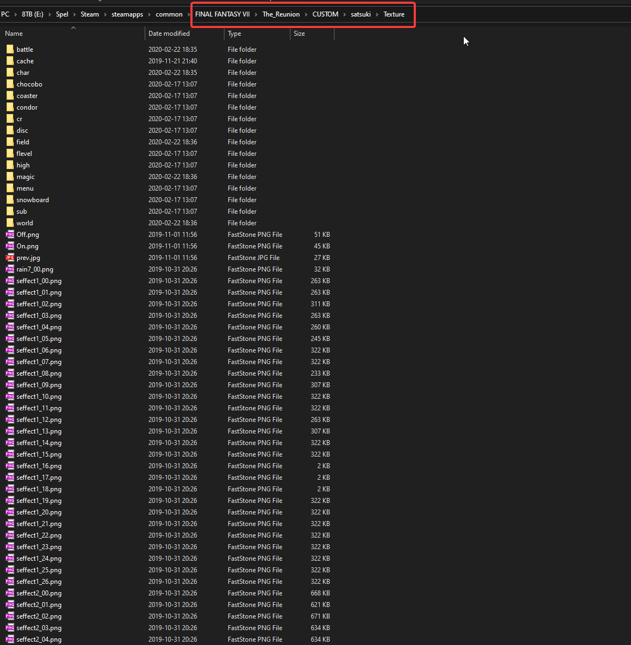The image size is (631, 645).
Task: Click the disc folder icon
Action: point(10,131)
